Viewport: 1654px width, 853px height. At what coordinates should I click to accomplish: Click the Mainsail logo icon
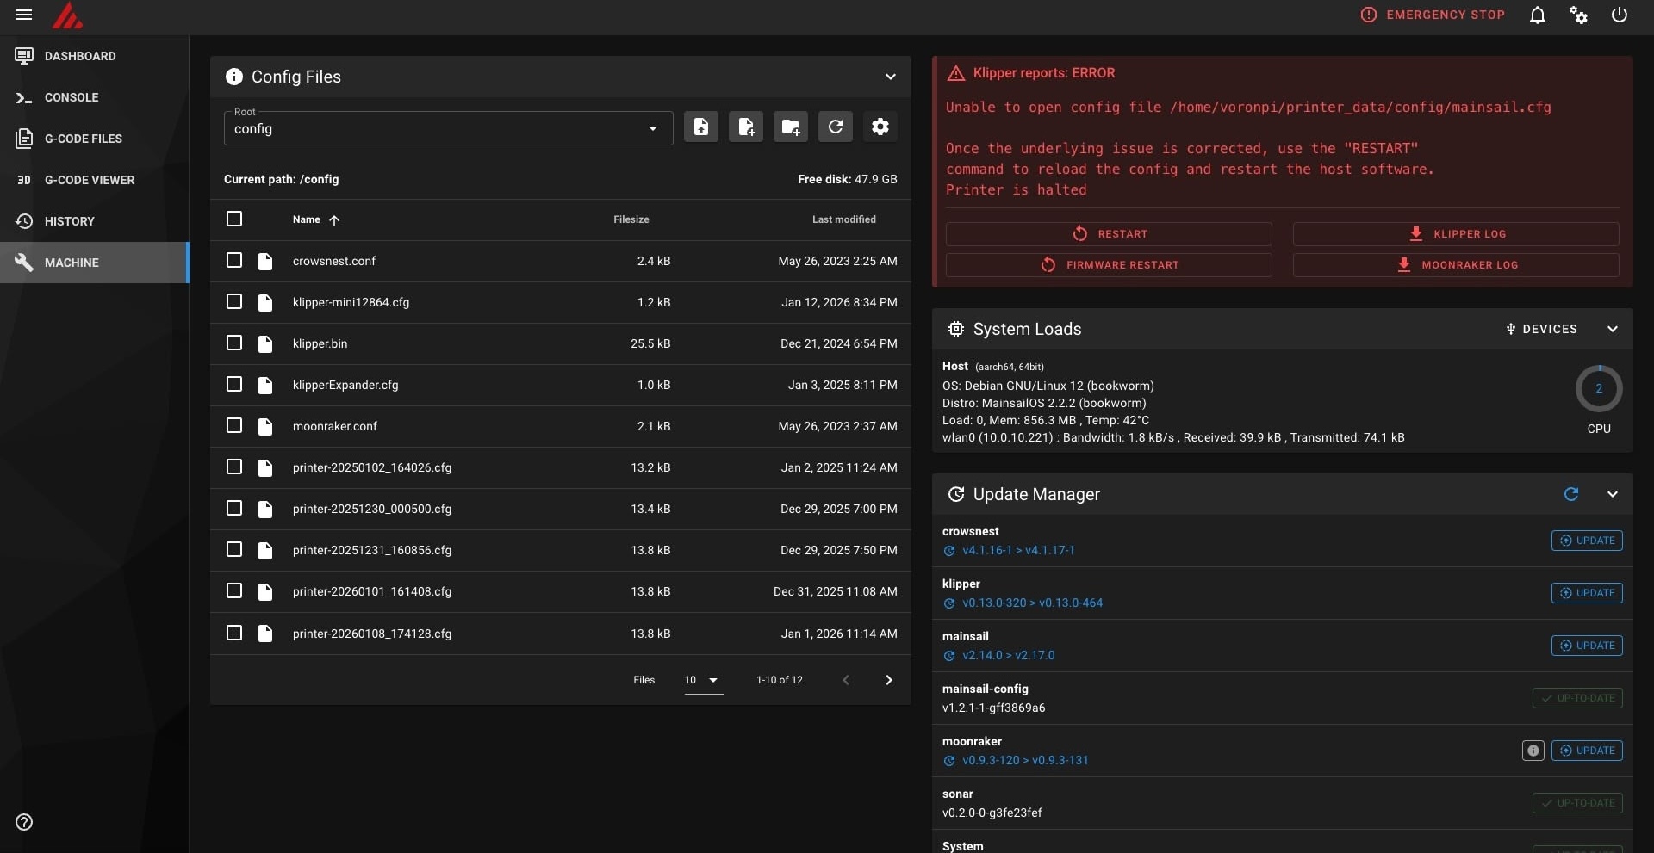pyautogui.click(x=67, y=15)
